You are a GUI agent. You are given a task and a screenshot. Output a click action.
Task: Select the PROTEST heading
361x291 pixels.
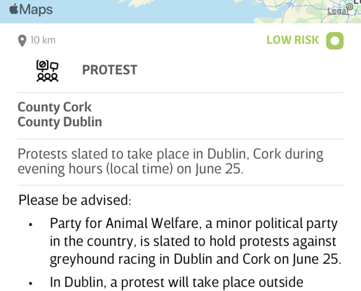click(109, 70)
